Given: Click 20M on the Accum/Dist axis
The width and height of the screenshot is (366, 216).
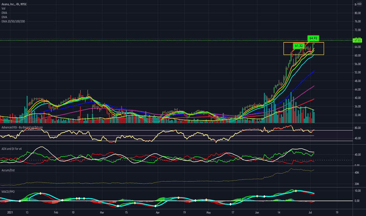Looking at the screenshot, I should pyautogui.click(x=357, y=184).
